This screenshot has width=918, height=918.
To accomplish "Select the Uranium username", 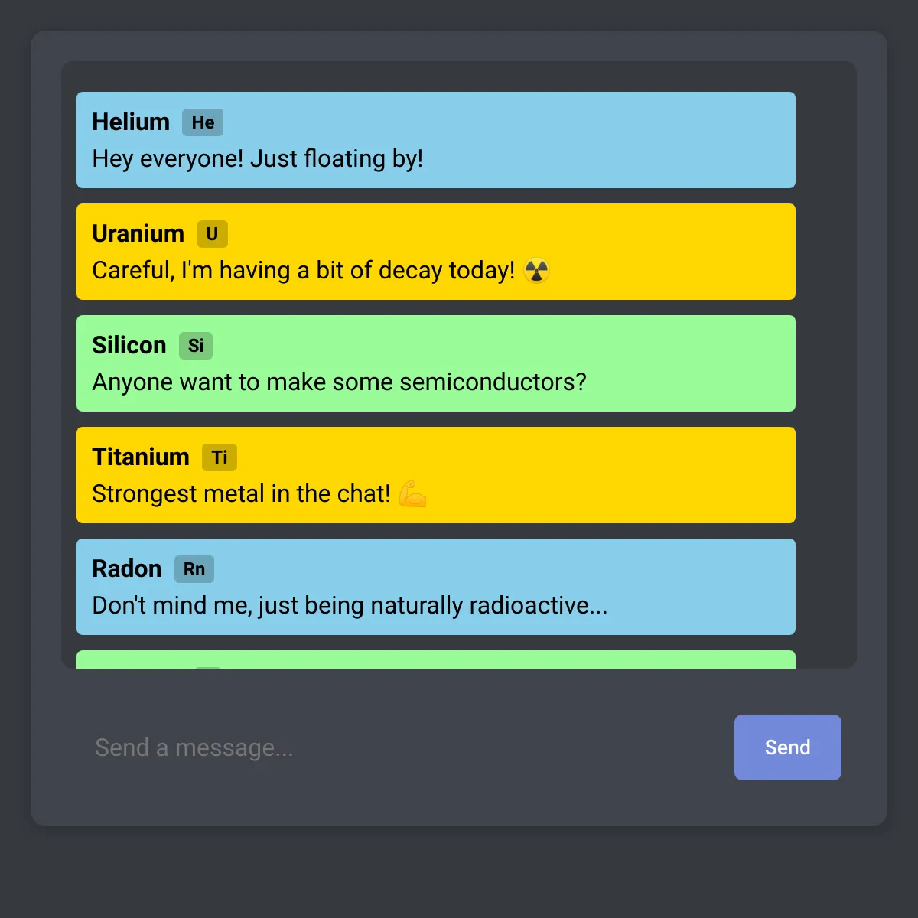I will click(x=138, y=234).
